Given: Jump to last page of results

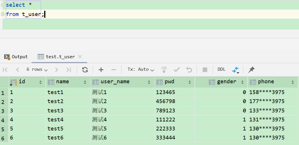Looking at the screenshot, I should [69, 70].
